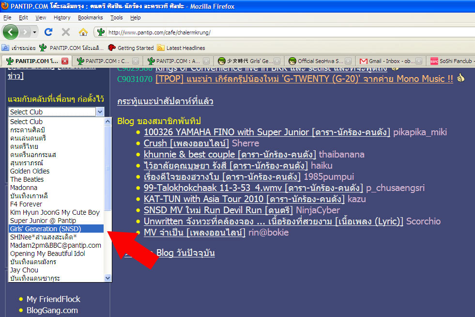Close the Gmail Inbox tab
This screenshot has height=317, width=475.
click(x=419, y=61)
